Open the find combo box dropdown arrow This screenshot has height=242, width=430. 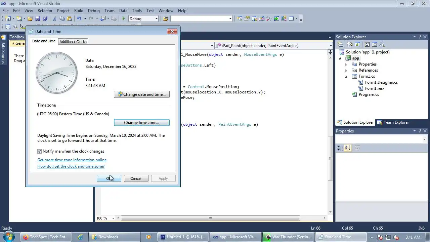230,19
